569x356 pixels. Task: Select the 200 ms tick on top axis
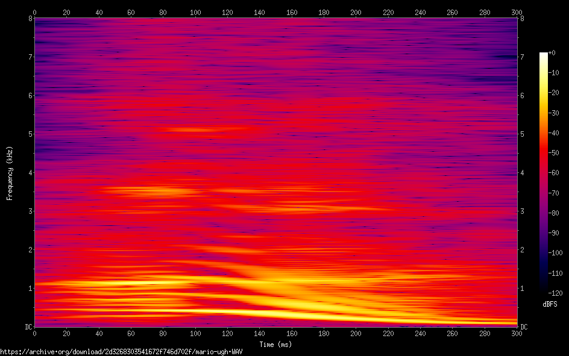tap(356, 12)
